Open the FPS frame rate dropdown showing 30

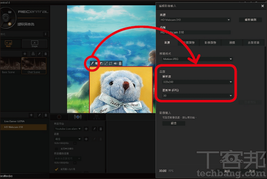[197, 96]
